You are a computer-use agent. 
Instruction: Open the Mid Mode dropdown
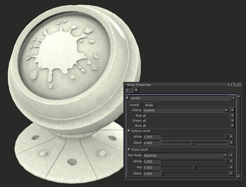[225, 155]
